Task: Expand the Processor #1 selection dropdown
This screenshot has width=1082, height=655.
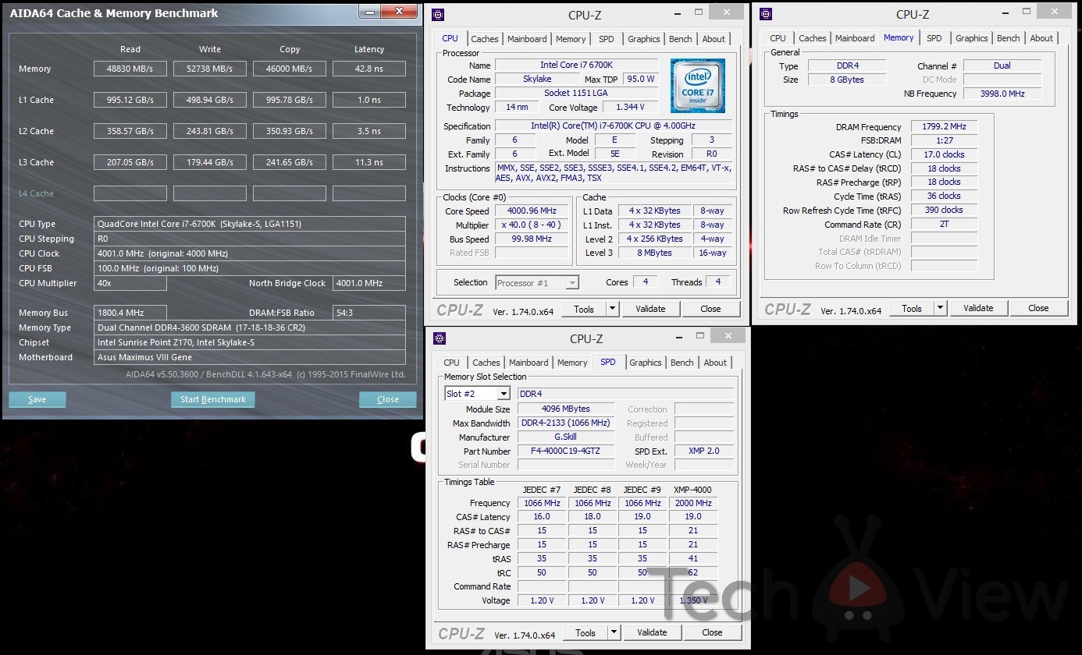Action: point(572,282)
